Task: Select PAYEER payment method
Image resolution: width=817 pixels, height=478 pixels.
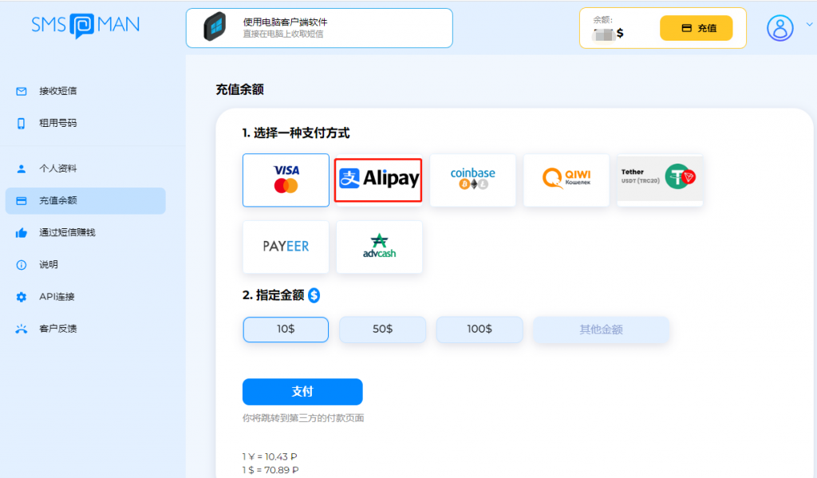Action: pos(286,247)
